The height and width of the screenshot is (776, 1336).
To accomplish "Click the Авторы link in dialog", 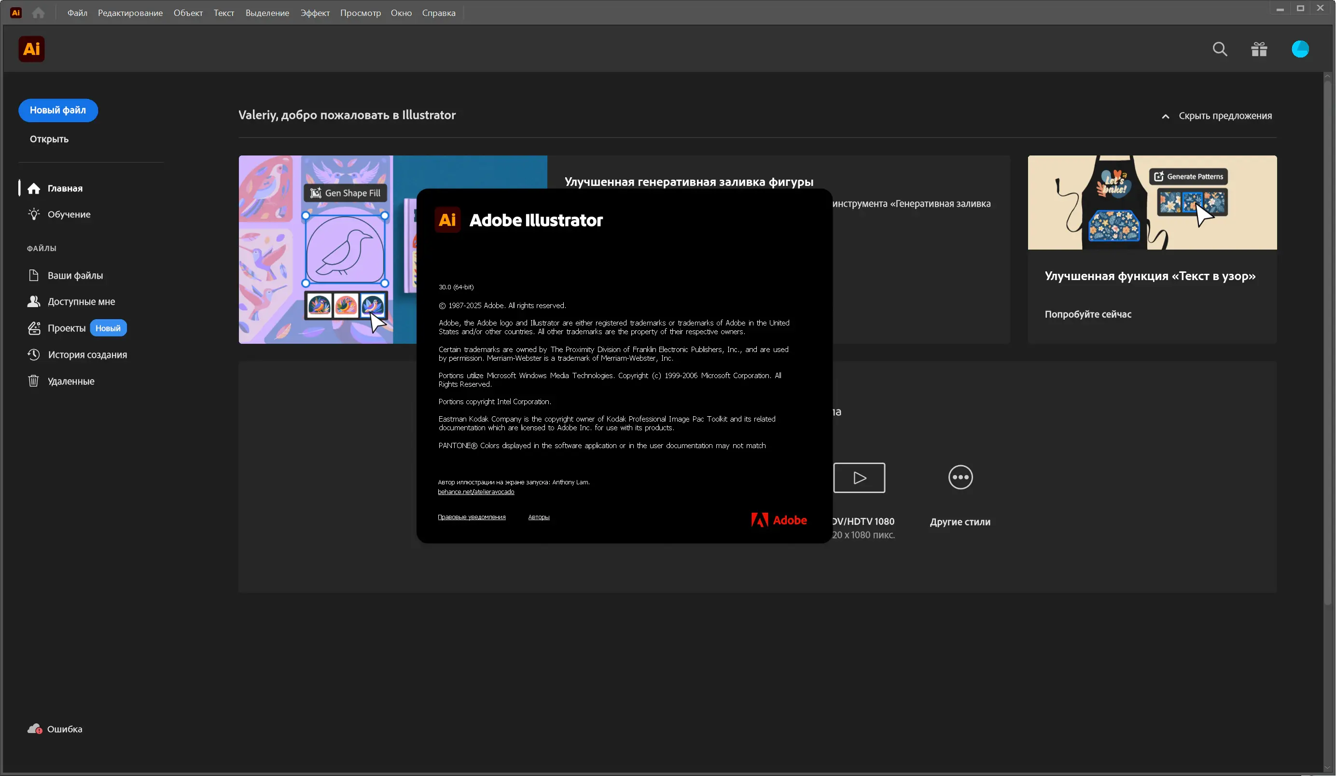I will point(538,517).
